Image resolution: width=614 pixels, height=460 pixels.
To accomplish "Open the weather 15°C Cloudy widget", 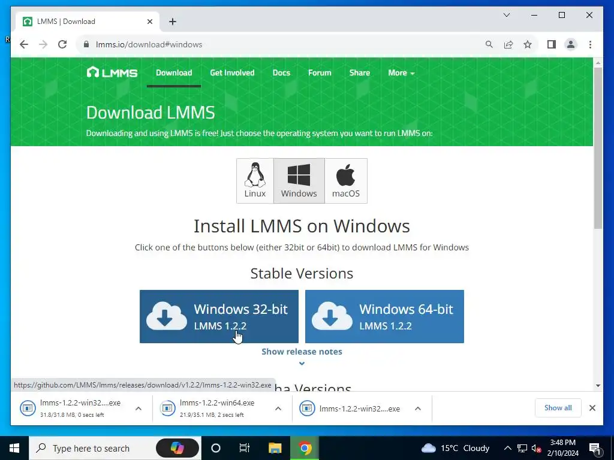I will (x=456, y=448).
